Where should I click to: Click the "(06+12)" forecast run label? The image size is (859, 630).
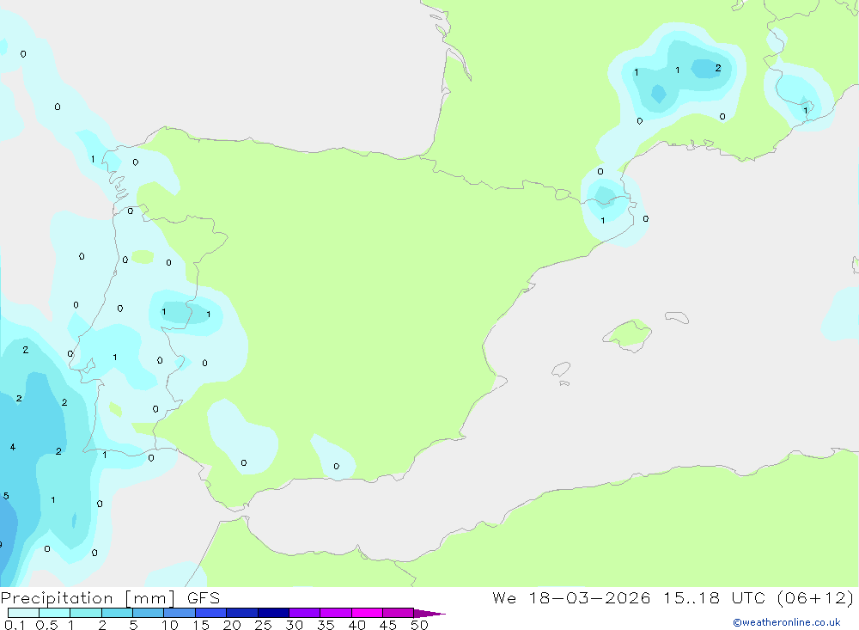point(816,597)
